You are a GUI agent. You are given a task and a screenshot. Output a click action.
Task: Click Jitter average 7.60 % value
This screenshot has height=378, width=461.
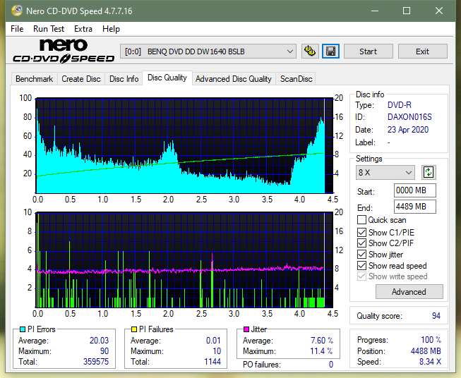coord(322,341)
